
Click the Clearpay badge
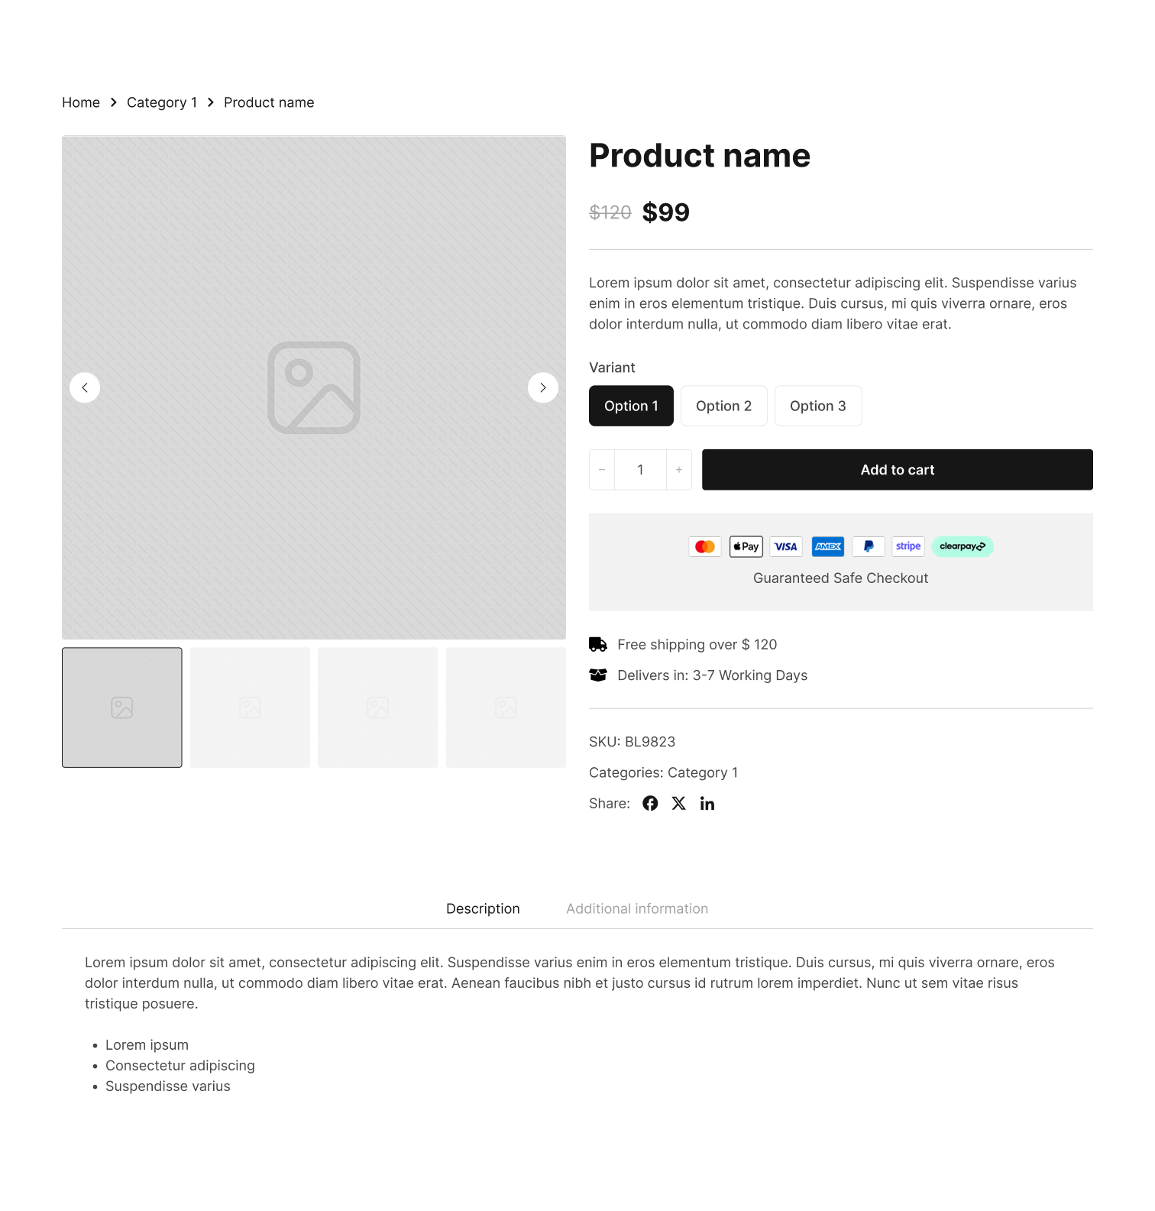pos(962,546)
